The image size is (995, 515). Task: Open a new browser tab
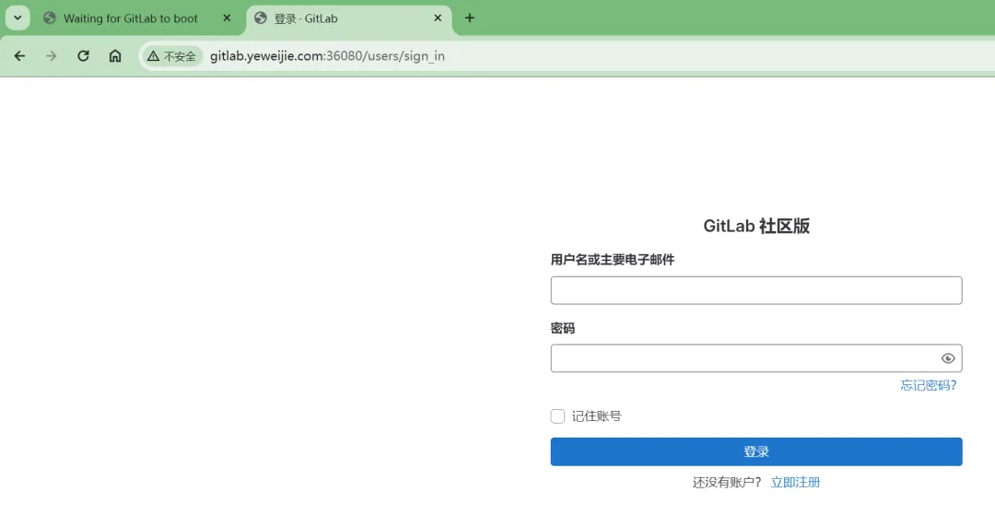[470, 18]
